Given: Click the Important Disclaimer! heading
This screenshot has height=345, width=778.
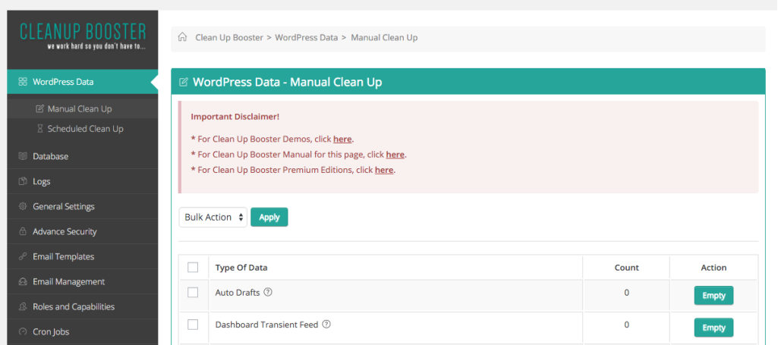Looking at the screenshot, I should pos(235,117).
